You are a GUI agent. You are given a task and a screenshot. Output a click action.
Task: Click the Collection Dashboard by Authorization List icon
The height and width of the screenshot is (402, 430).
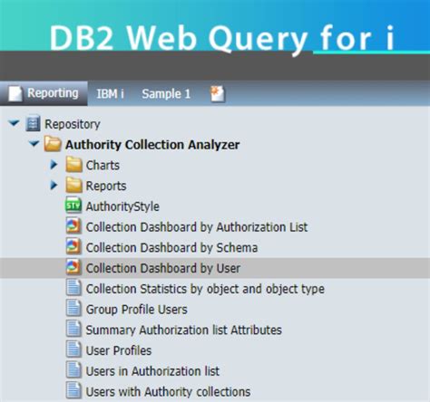[x=73, y=226]
